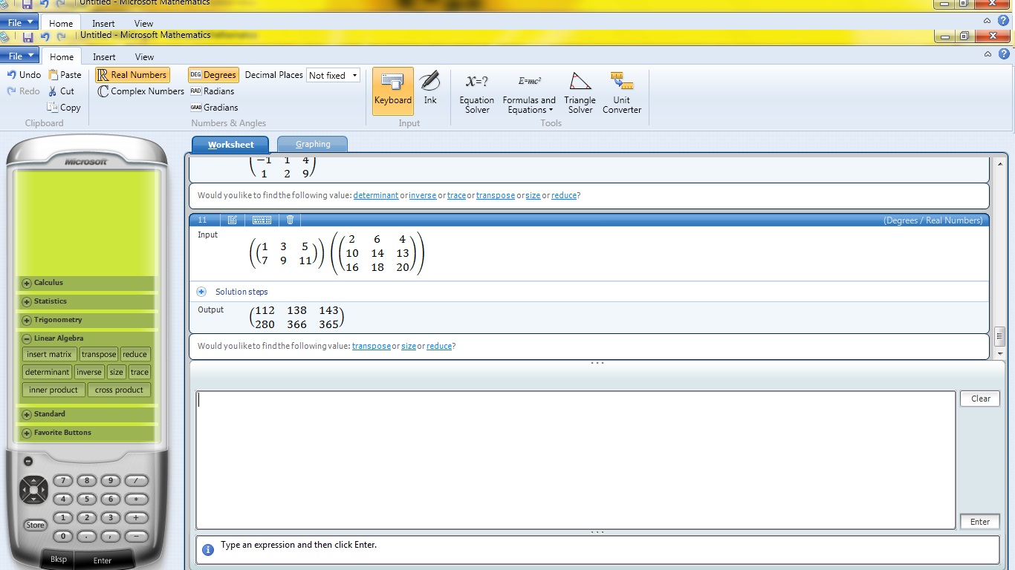Click the Bksp key on calculator
Image resolution: width=1015 pixels, height=570 pixels.
[59, 559]
